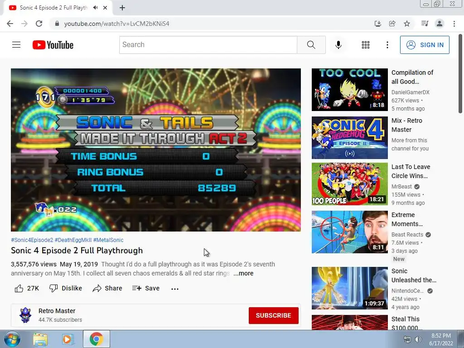Open 'Compilation of all Good...' video thumbnail
Viewport: 464px width, 348px height.
tap(349, 90)
